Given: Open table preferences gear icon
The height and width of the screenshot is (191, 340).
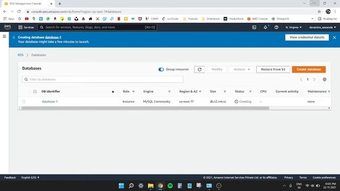Looking at the screenshot, I should pyautogui.click(x=325, y=80).
